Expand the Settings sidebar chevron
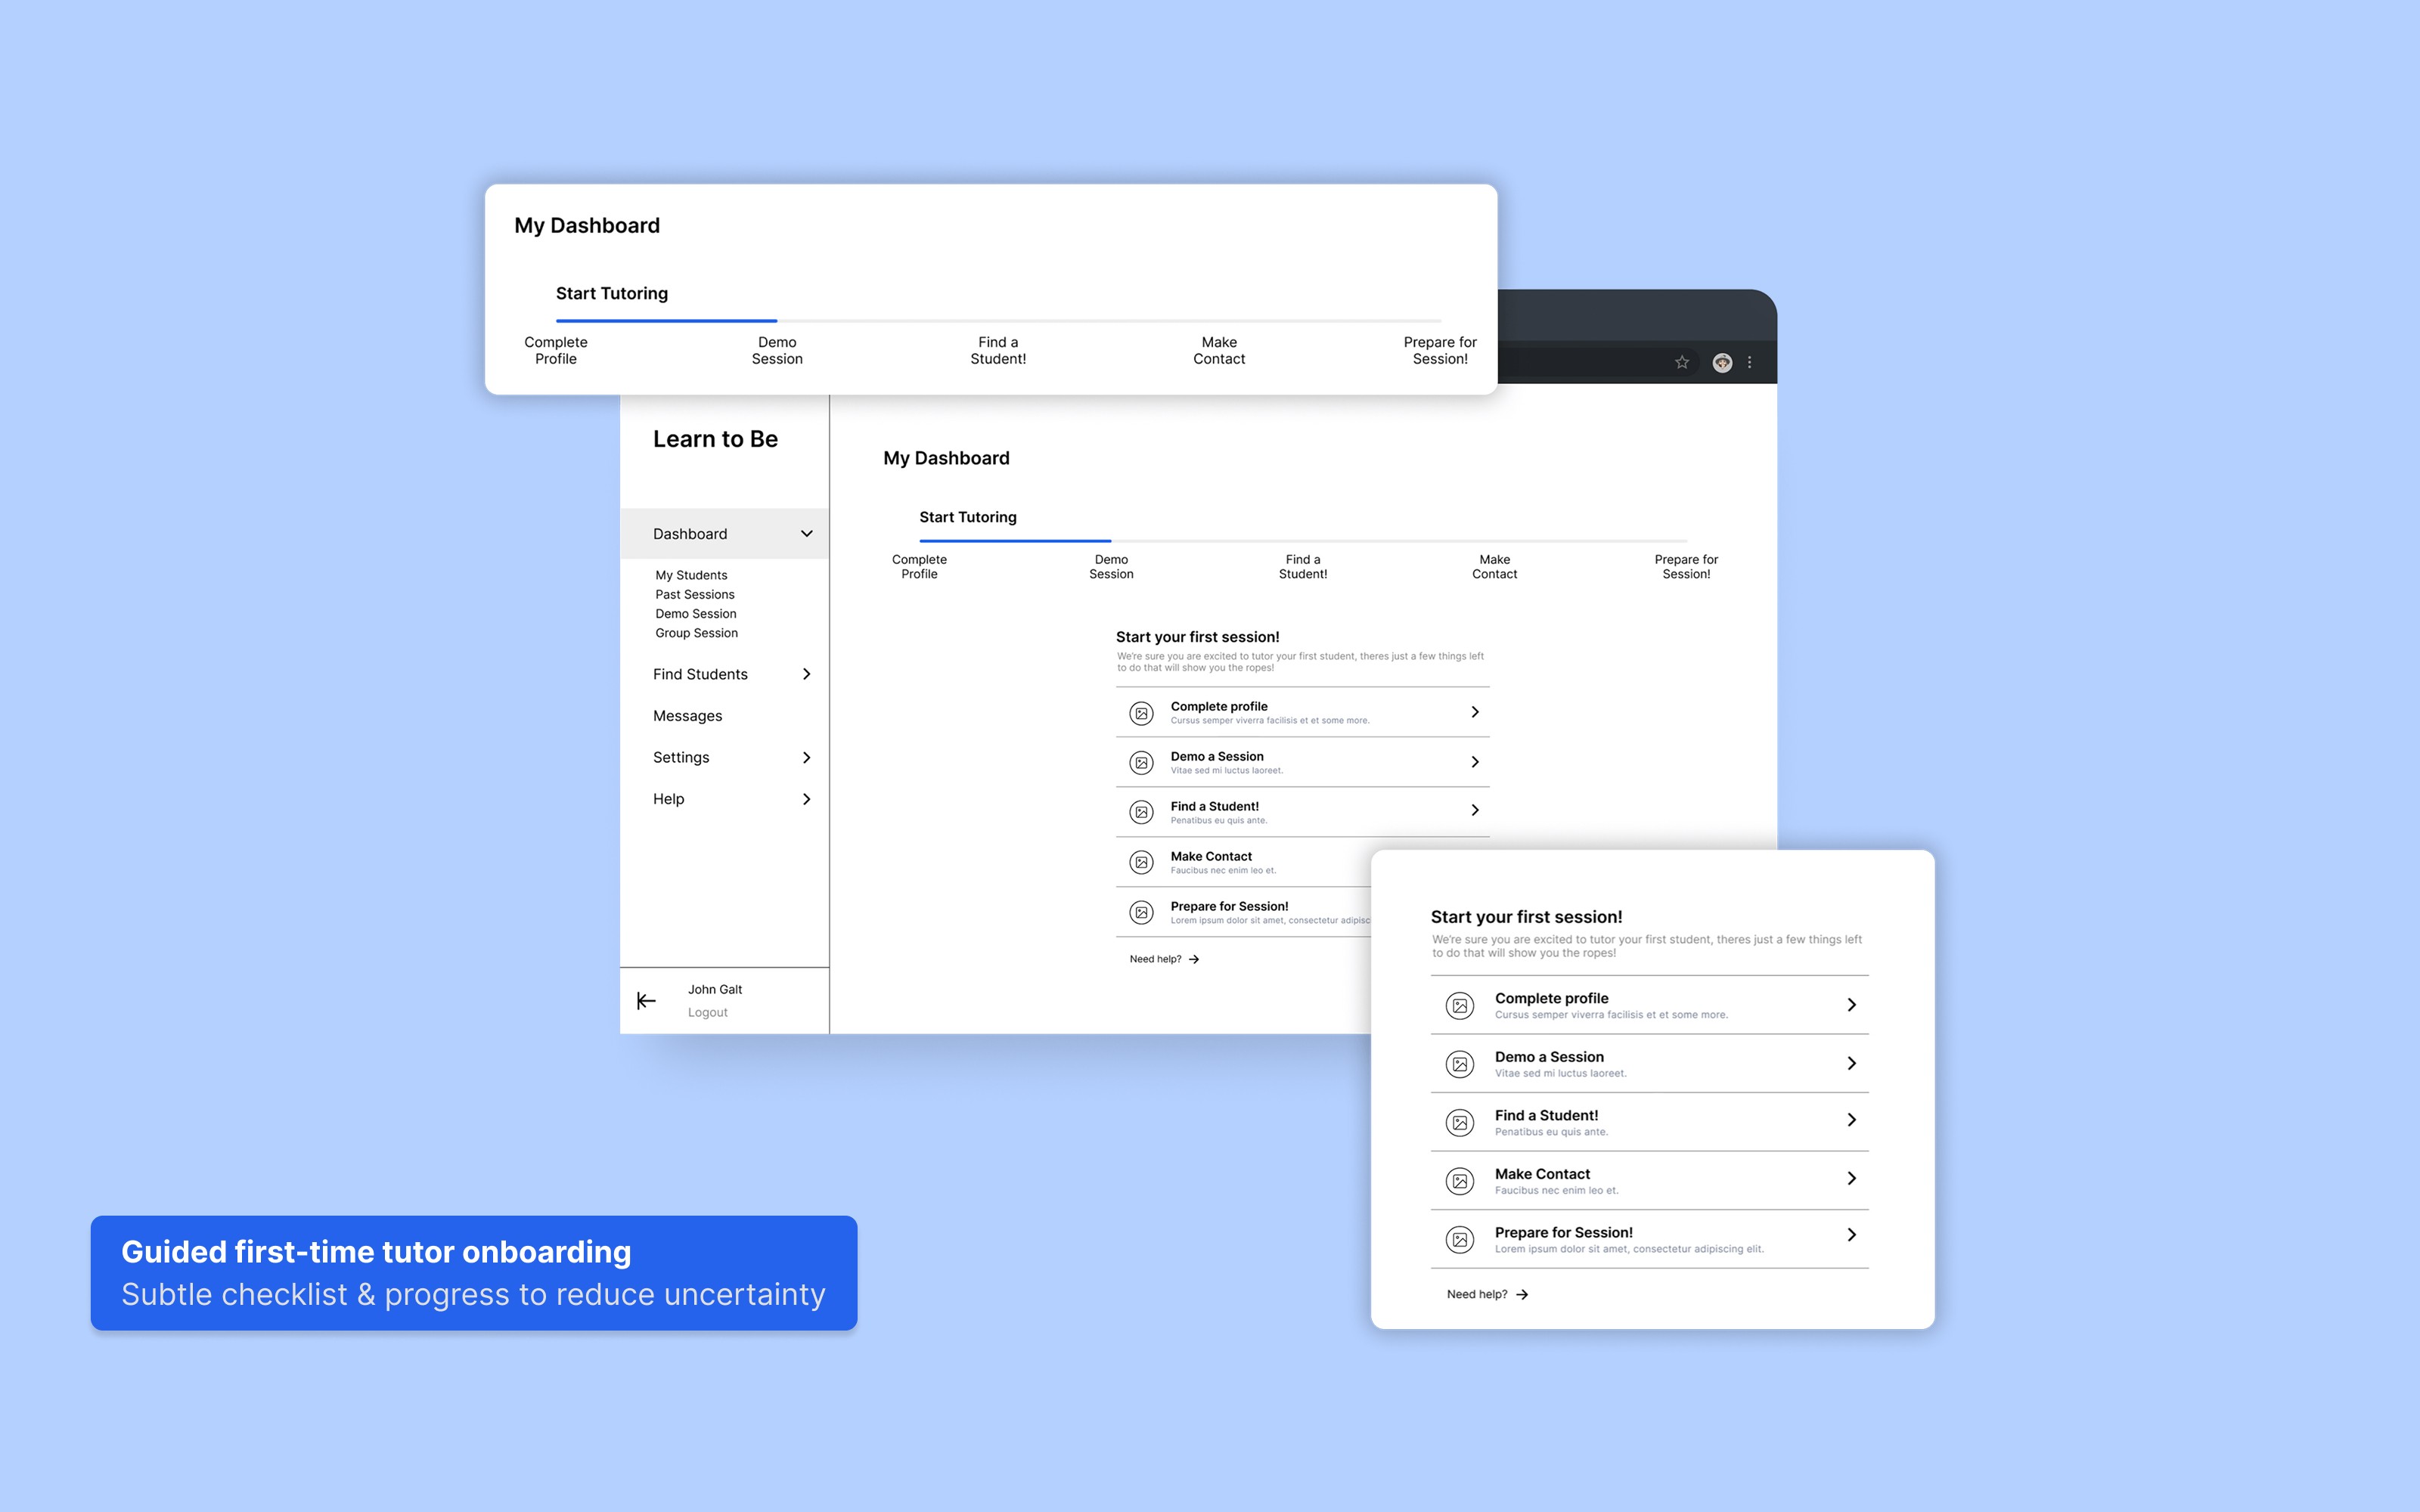This screenshot has width=2420, height=1512. (x=806, y=757)
